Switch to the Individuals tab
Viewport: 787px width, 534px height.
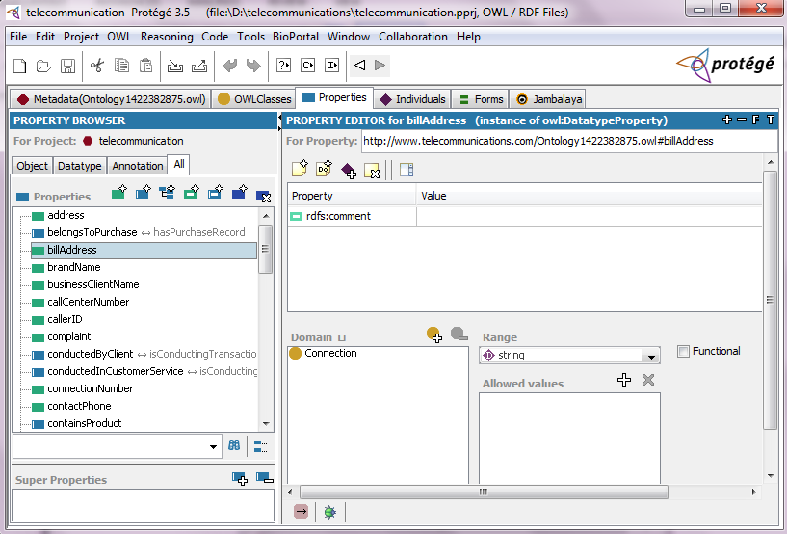pyautogui.click(x=412, y=99)
